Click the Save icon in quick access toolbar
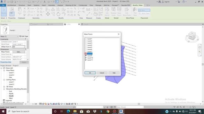 12,2
